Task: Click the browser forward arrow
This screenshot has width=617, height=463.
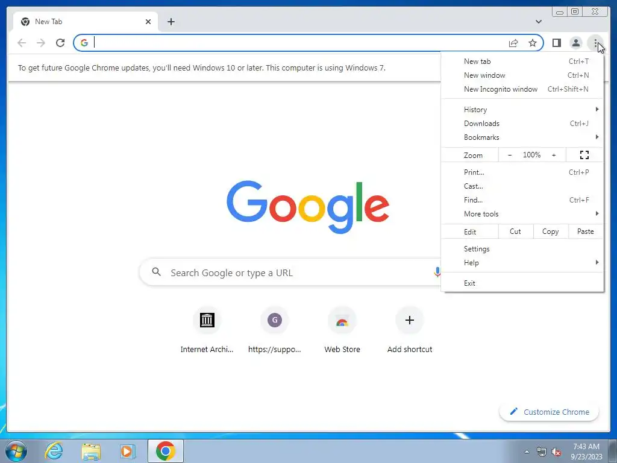Action: coord(41,43)
